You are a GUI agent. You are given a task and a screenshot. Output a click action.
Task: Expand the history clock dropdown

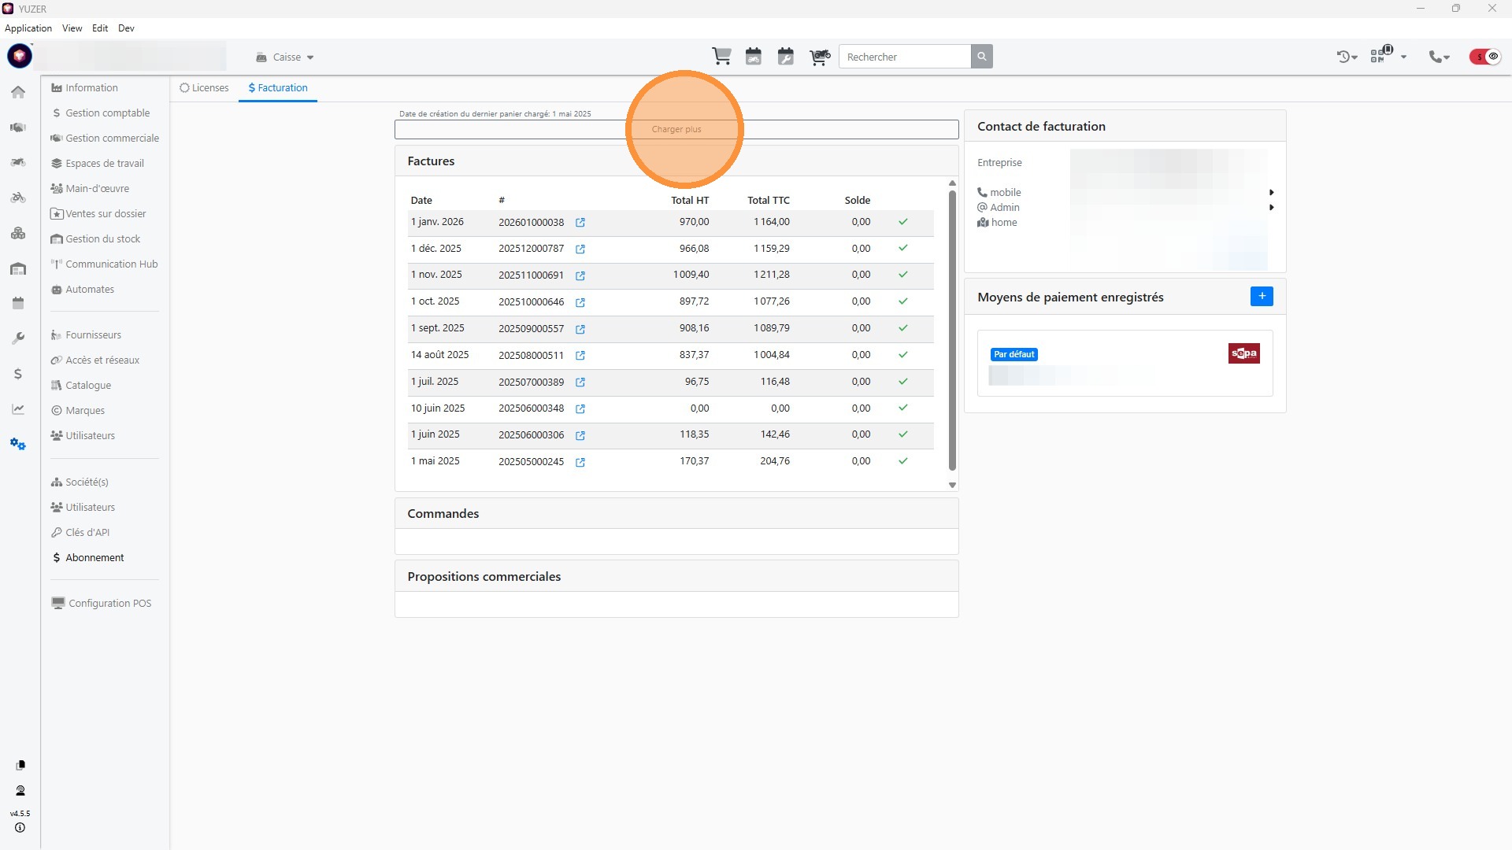(x=1347, y=57)
